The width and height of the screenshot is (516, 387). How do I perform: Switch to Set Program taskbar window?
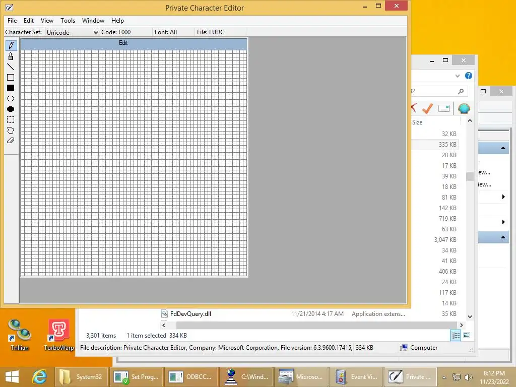click(x=136, y=377)
